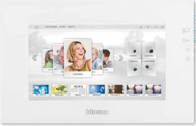
Task: Tap the home icon in top bar
Action: (36, 27)
